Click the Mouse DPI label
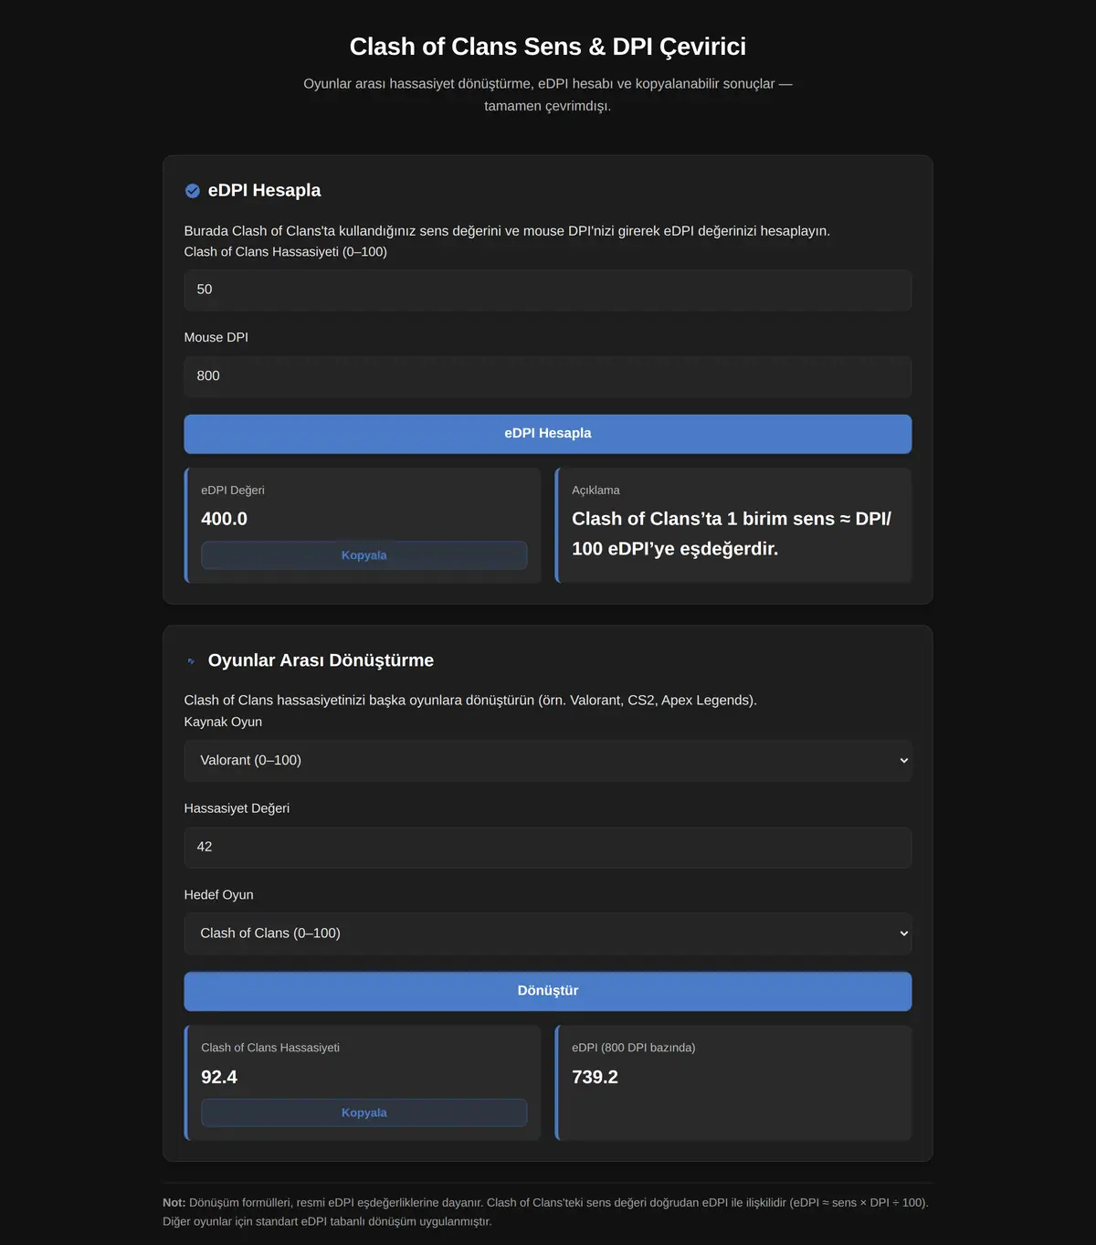Viewport: 1096px width, 1245px height. click(216, 337)
